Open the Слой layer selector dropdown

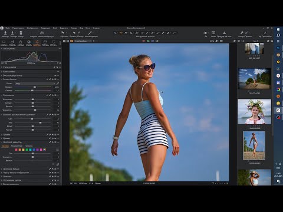tap(83, 41)
